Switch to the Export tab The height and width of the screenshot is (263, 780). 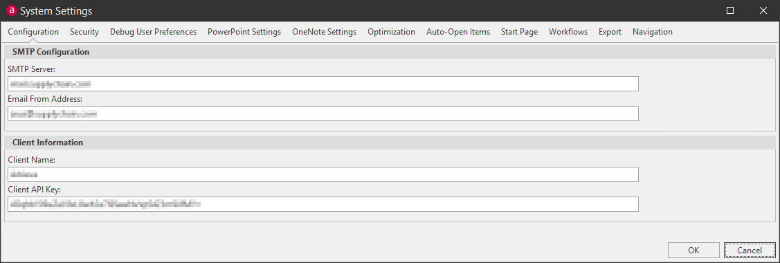tap(610, 32)
